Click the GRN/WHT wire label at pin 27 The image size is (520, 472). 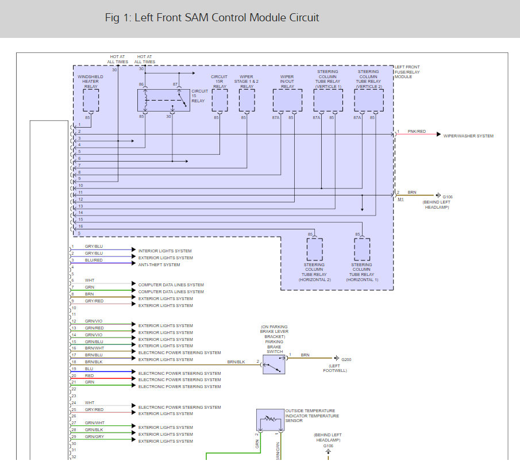pos(94,423)
